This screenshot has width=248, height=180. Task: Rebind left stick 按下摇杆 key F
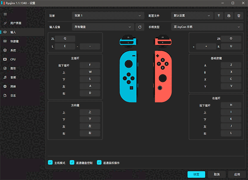tap(90, 65)
